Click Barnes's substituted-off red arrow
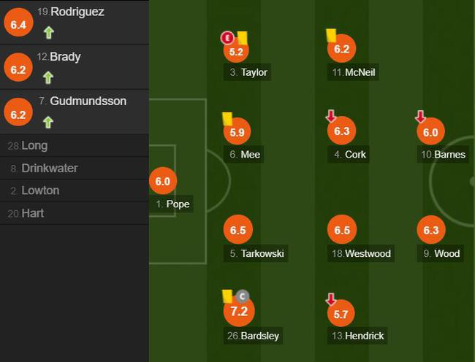Viewport: 475px width, 362px height. click(x=420, y=117)
